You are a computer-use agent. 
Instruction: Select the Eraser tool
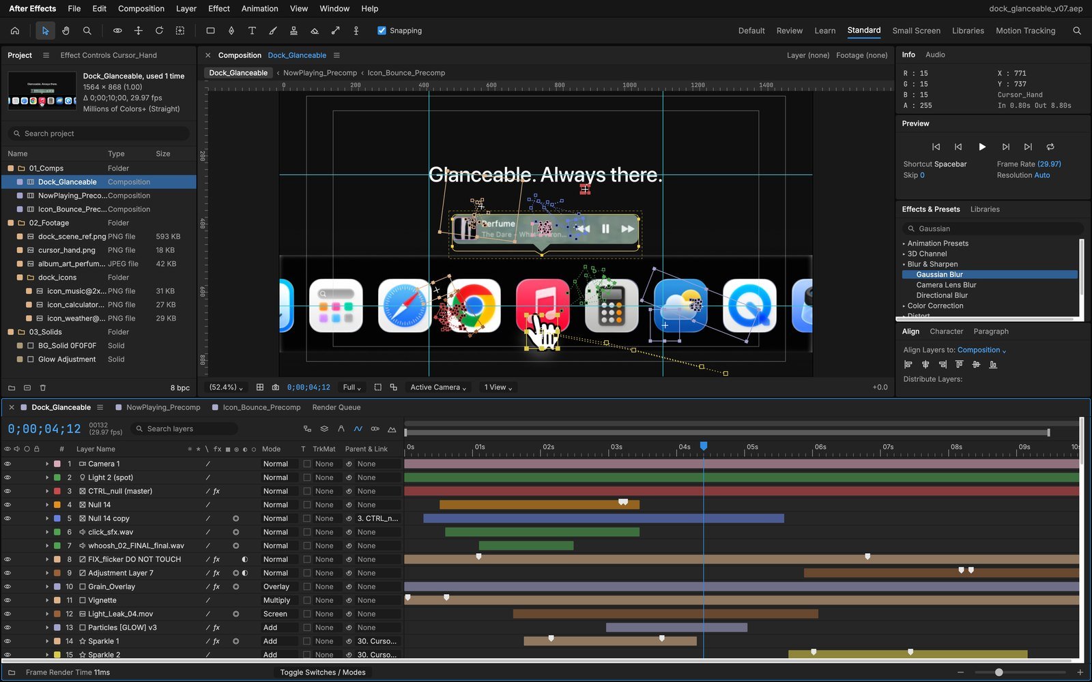[315, 31]
